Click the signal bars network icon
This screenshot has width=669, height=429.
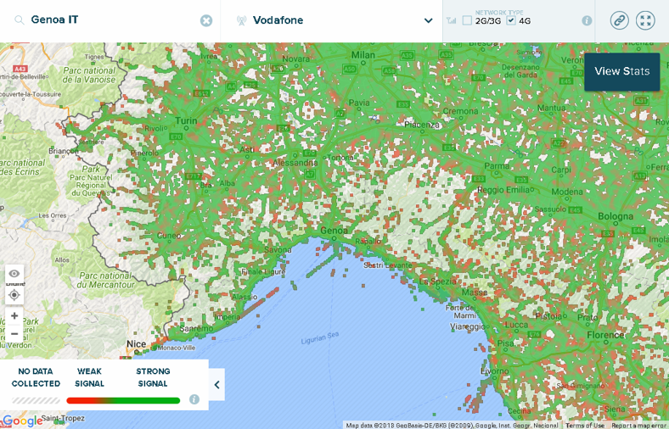click(451, 20)
